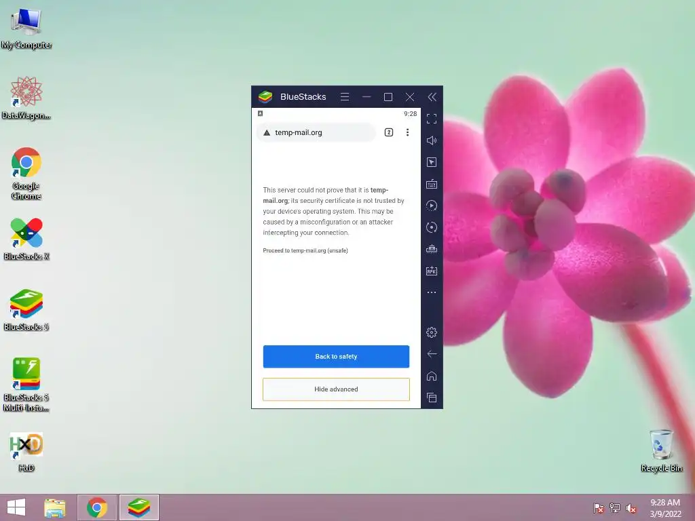Open the BlueStacks hamburger menu
The image size is (695, 521).
[x=344, y=96]
